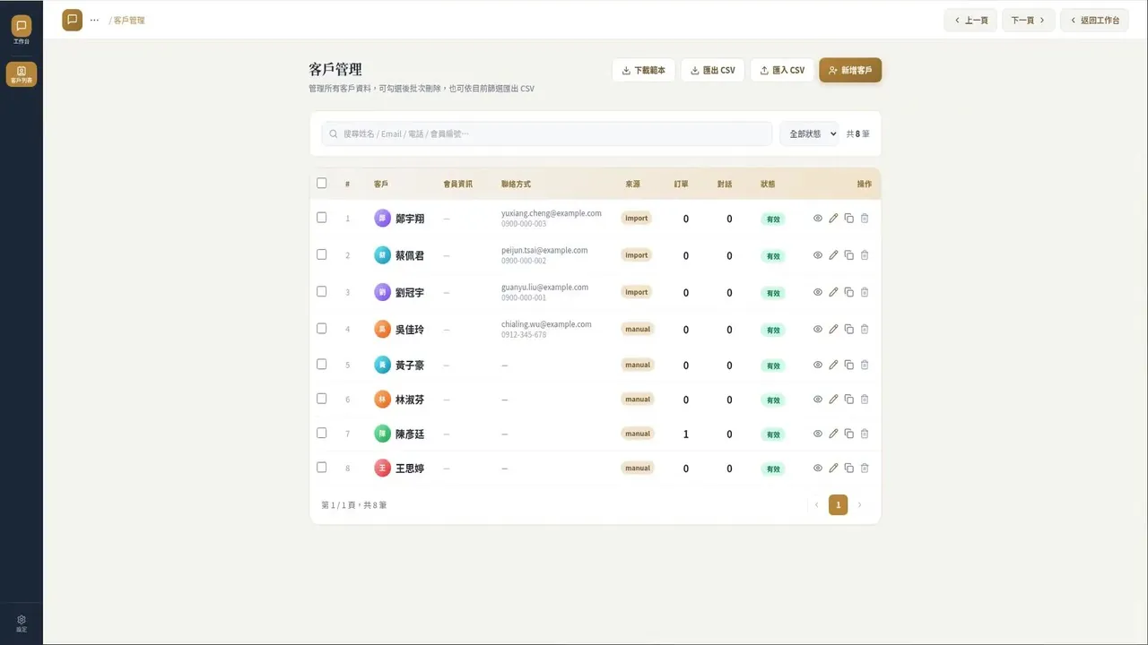1148x645 pixels.
Task: Click the next page arrow in pagination
Action: click(x=859, y=505)
